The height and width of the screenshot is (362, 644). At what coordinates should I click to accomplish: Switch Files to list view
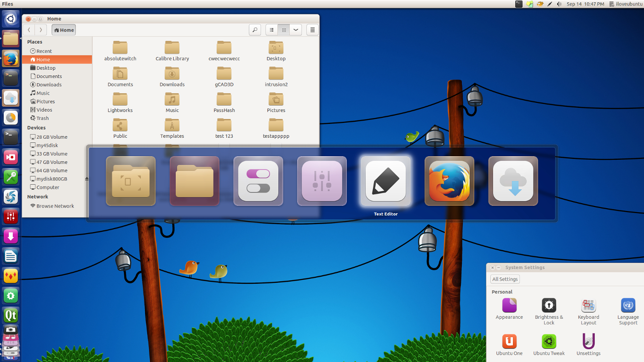click(x=272, y=30)
